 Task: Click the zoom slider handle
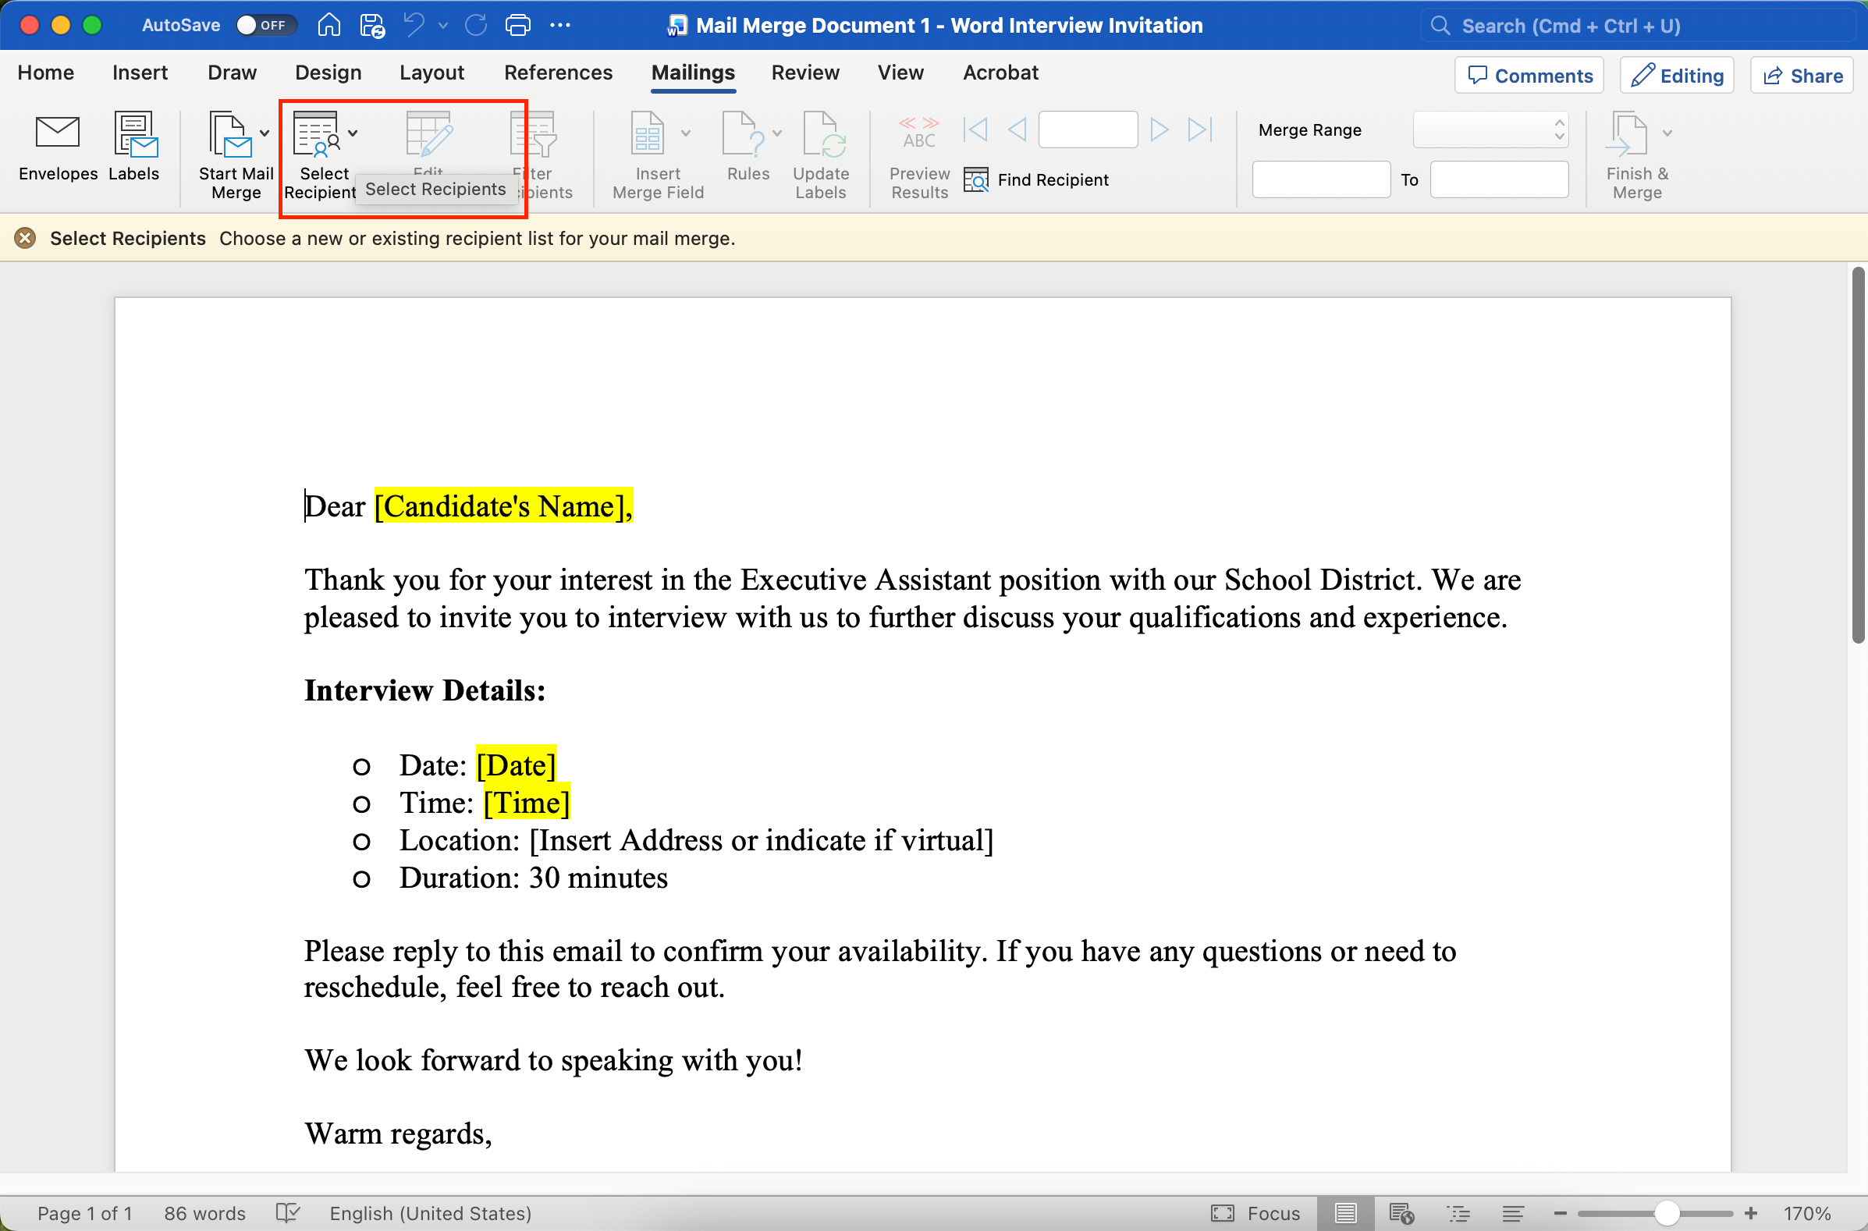1665,1213
